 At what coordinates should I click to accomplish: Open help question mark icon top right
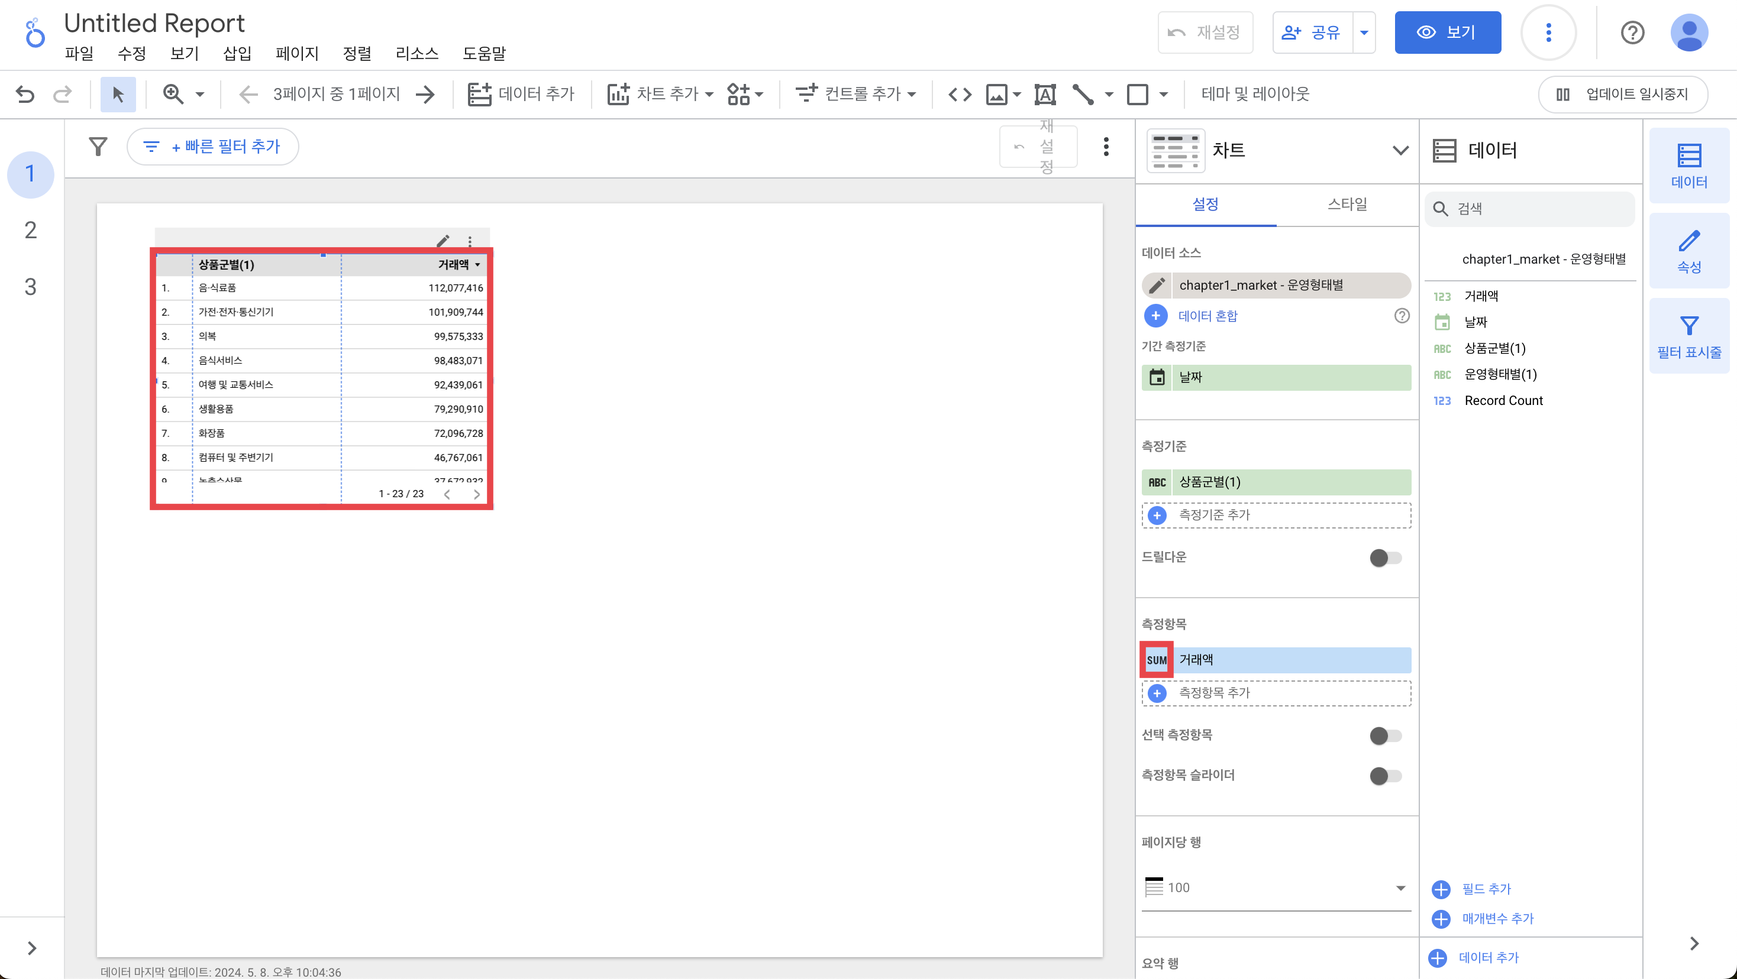click(1632, 33)
